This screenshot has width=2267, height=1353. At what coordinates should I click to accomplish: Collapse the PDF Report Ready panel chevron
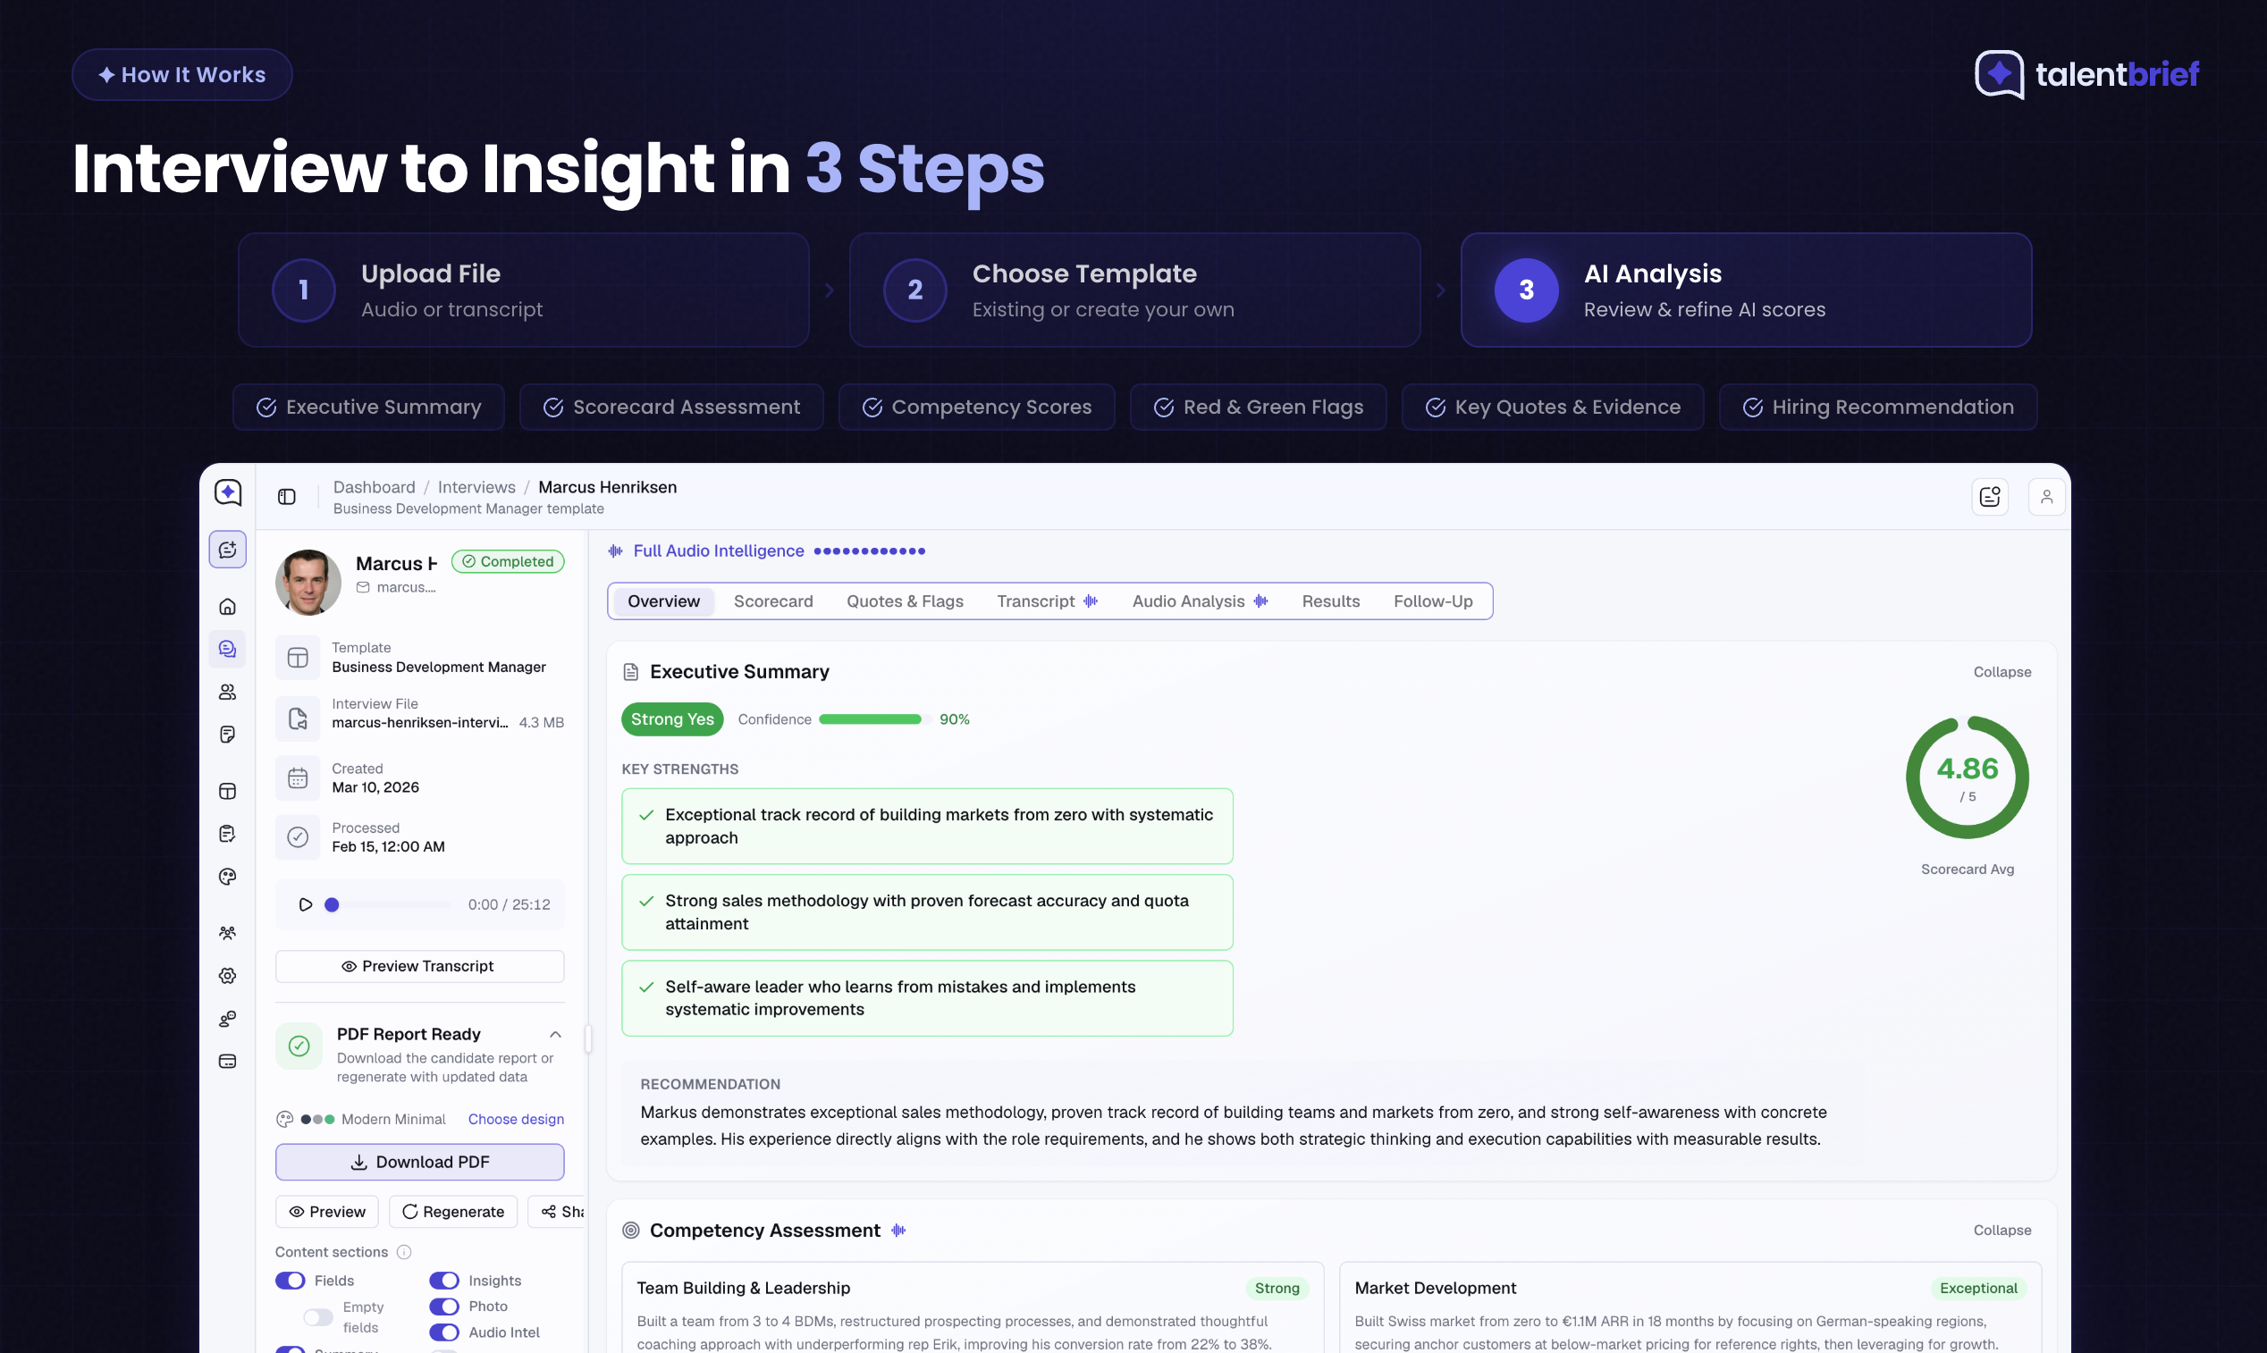coord(554,1035)
